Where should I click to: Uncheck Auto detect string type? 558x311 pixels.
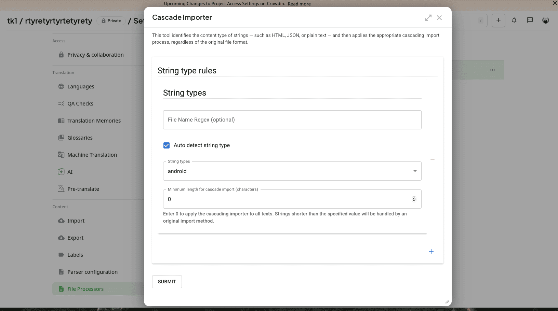coord(167,145)
